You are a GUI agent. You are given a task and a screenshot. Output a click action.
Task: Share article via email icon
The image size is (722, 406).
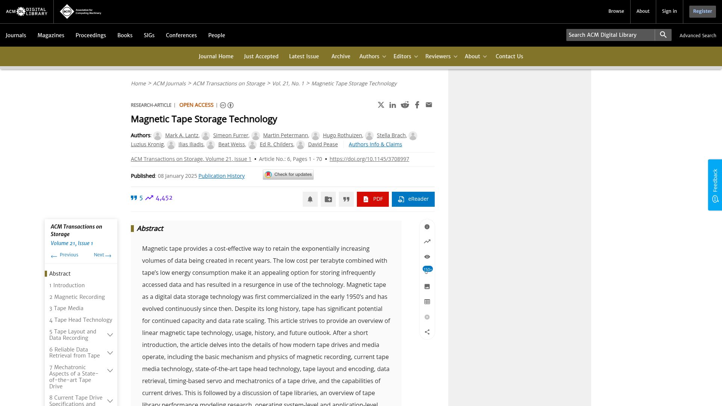point(429,105)
